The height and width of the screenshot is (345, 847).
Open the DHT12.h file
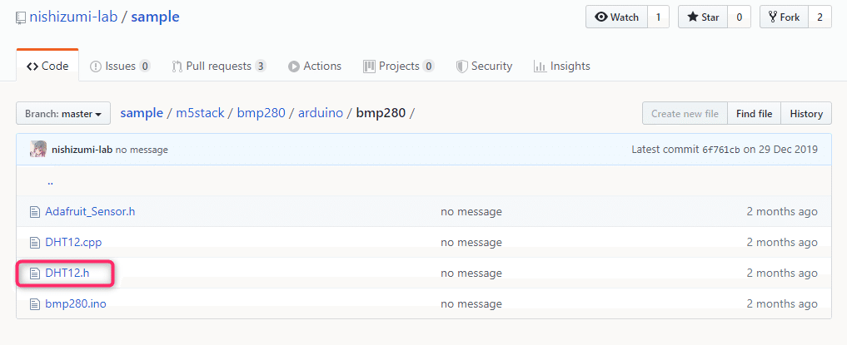tap(67, 273)
